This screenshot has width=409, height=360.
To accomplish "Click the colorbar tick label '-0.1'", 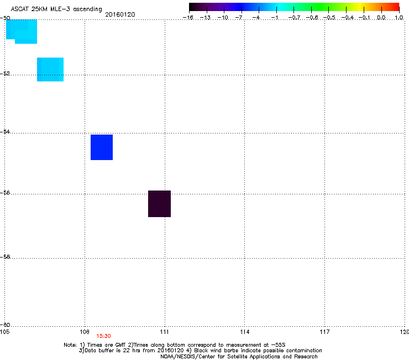I will tap(364, 18).
